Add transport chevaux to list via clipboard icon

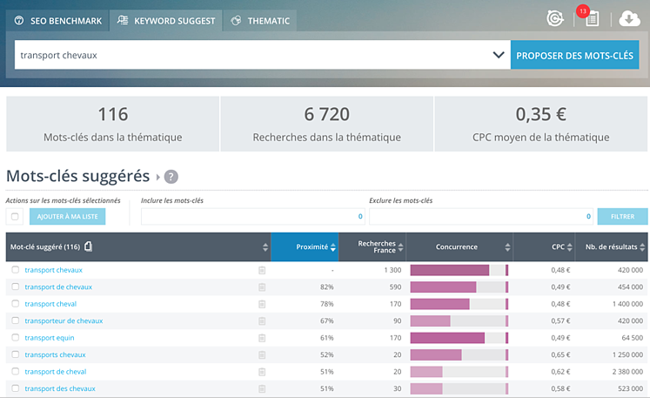[x=262, y=271]
